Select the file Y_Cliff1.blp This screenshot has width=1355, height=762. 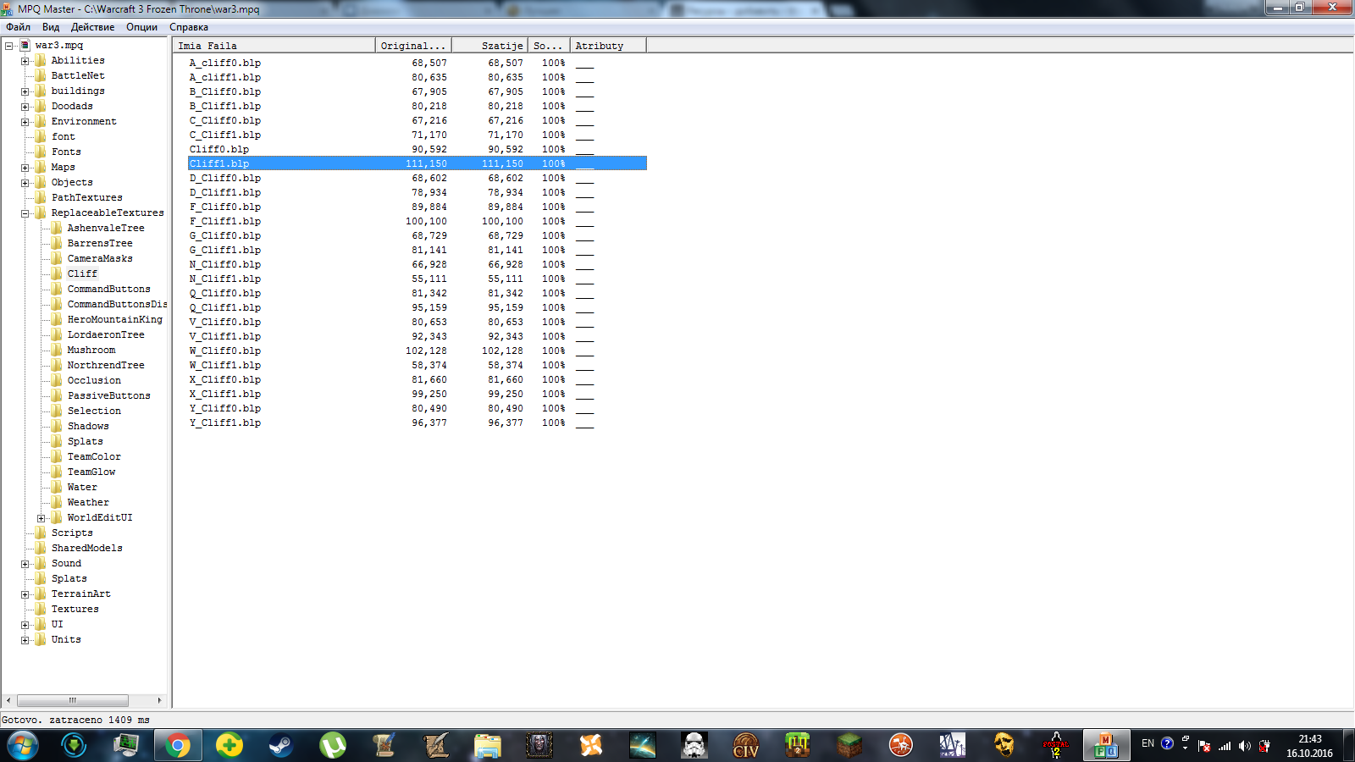[225, 422]
